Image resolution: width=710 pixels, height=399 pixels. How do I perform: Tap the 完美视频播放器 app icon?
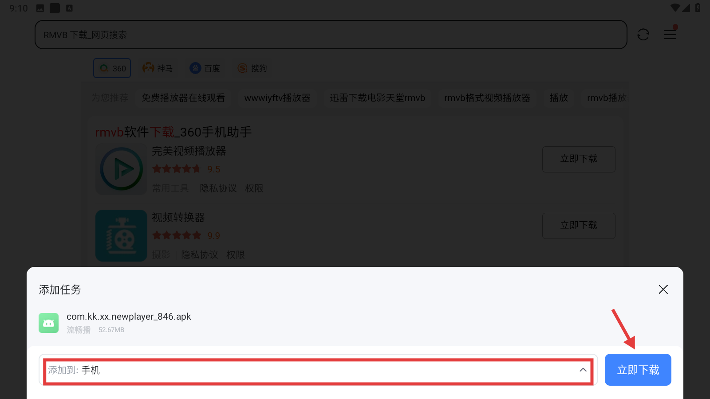(121, 169)
